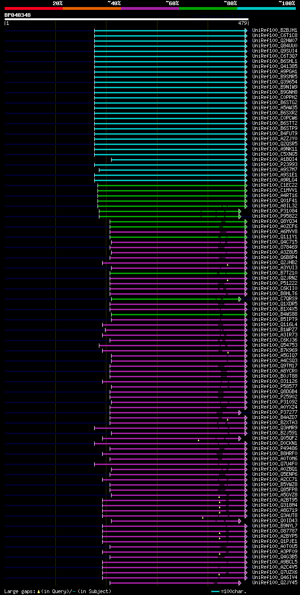
Task: Select hit UniRef100_P51222
Action: [x=275, y=283]
